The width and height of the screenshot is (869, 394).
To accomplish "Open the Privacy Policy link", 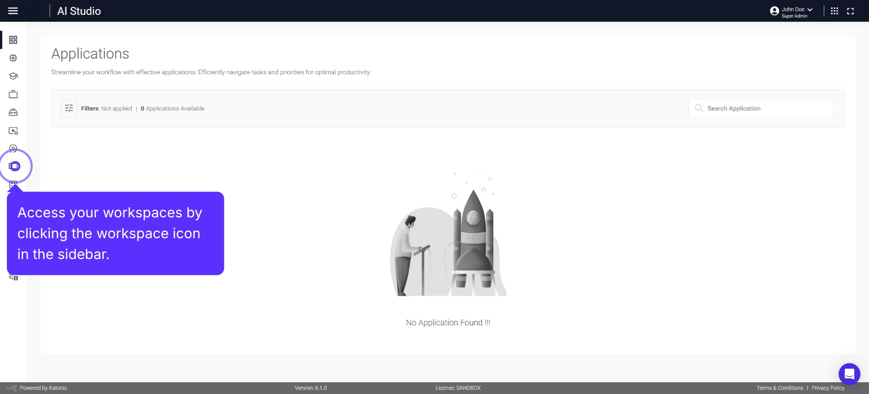I will coord(828,388).
